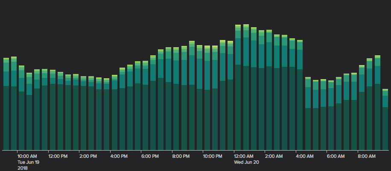Click the 8:00 PM time label

pyautogui.click(x=181, y=156)
